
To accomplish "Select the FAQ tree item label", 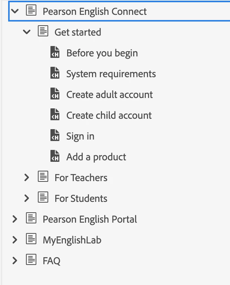I will pos(52,261).
